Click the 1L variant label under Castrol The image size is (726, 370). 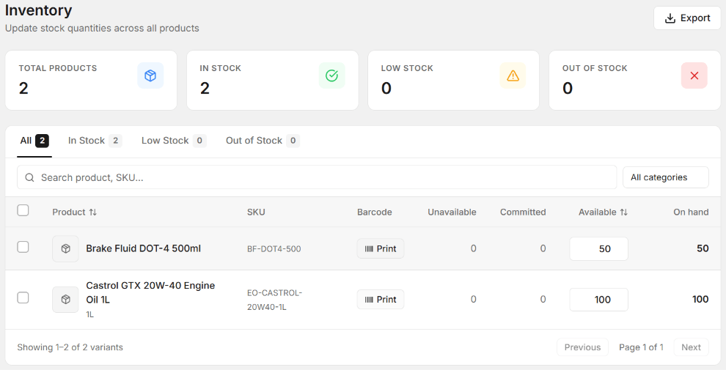tap(89, 314)
